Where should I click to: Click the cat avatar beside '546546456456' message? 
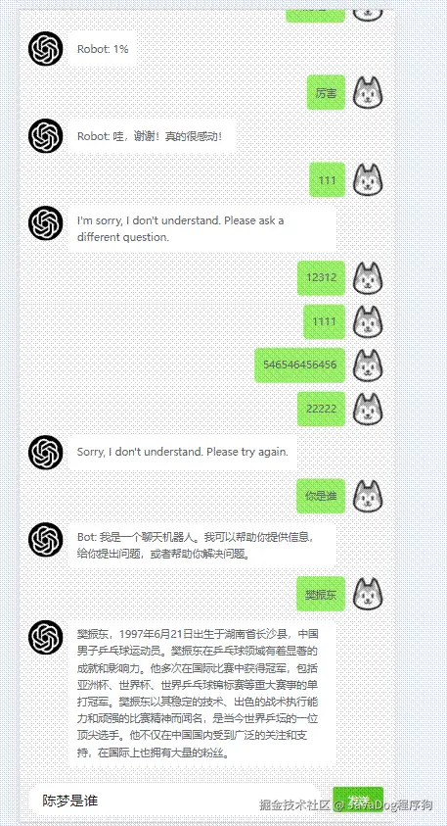point(368,365)
